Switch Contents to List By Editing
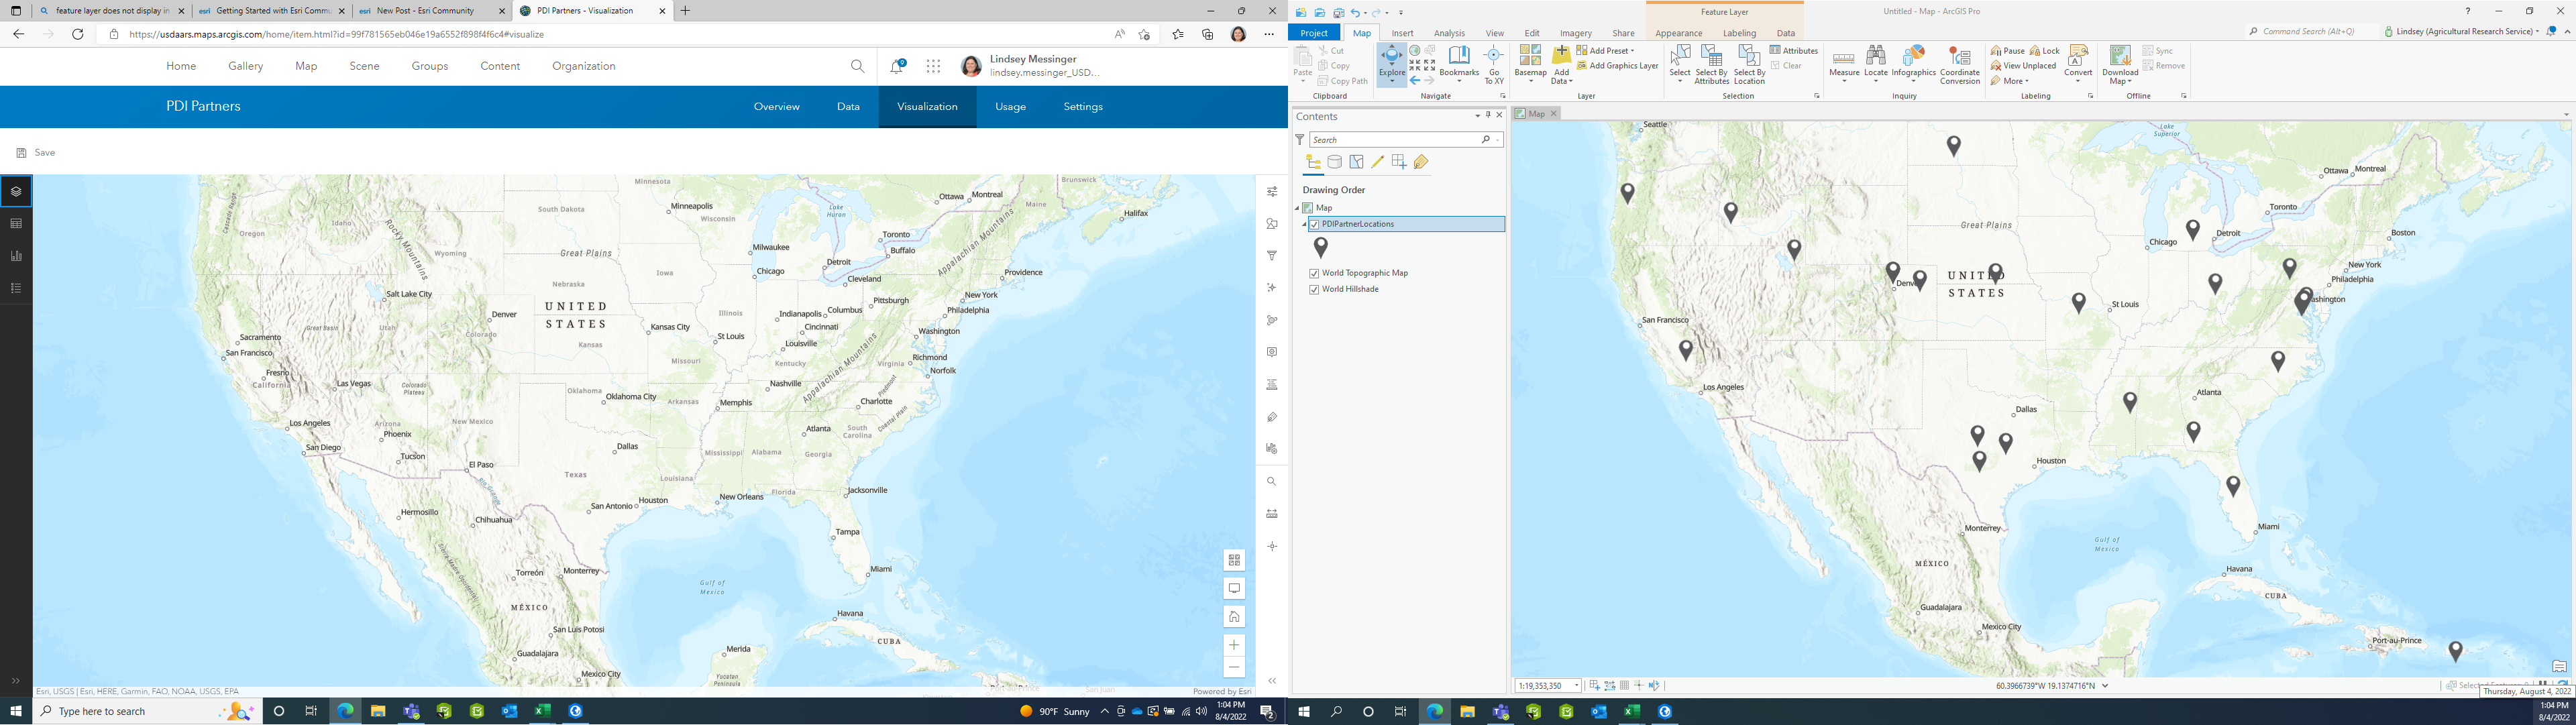The width and height of the screenshot is (2576, 725). coord(1377,162)
